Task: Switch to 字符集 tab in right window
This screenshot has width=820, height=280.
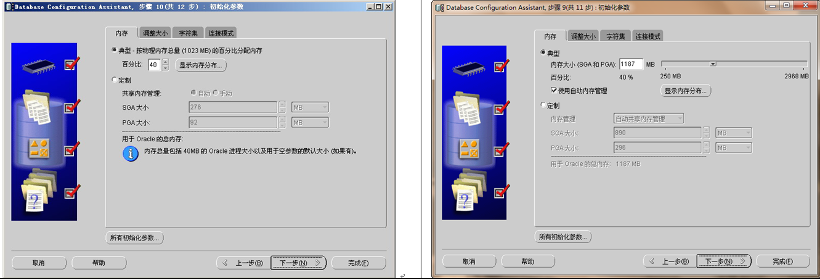Action: click(x=615, y=36)
